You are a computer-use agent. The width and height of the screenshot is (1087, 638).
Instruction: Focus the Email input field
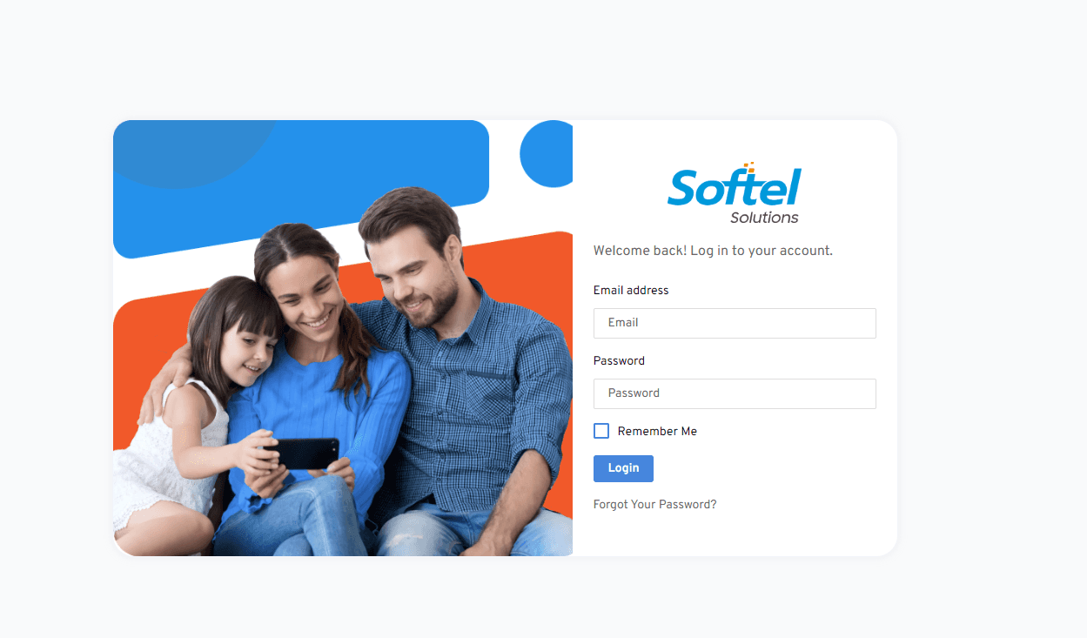[x=735, y=323]
